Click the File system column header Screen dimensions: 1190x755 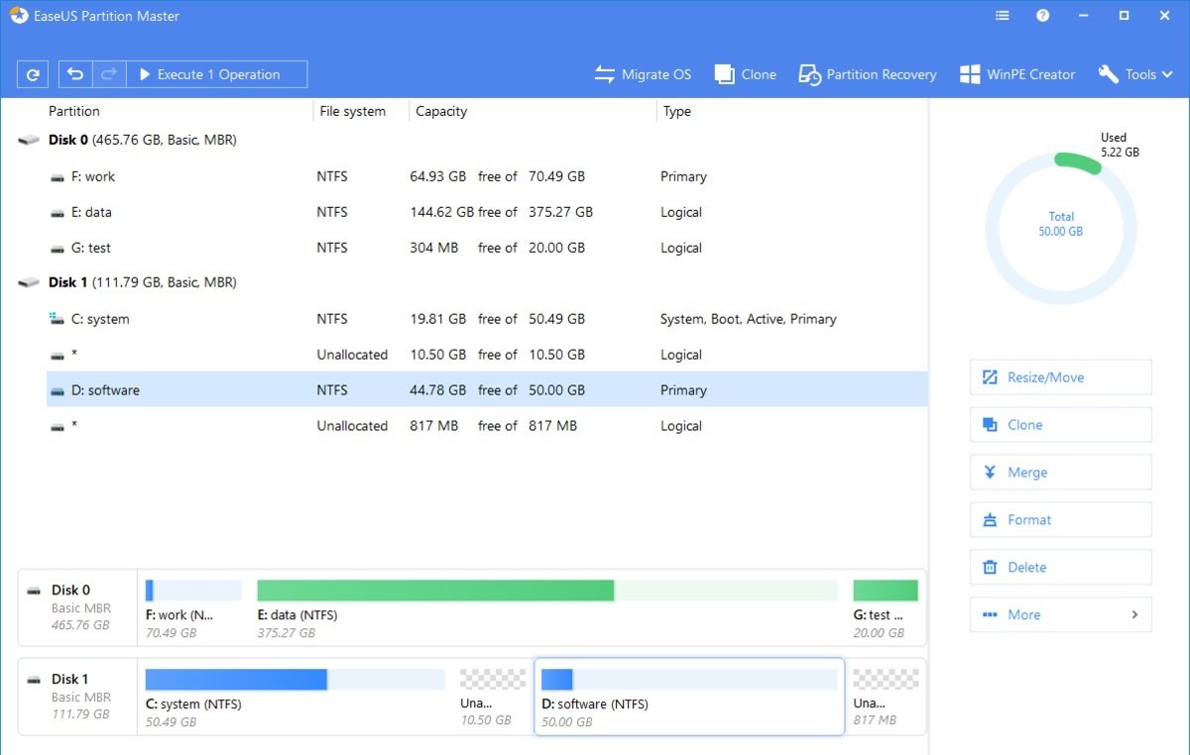(352, 111)
